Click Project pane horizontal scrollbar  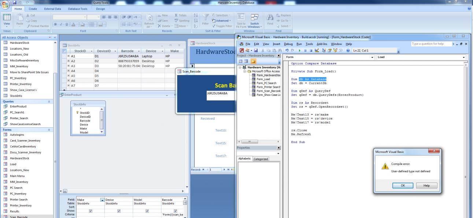[x=259, y=141]
